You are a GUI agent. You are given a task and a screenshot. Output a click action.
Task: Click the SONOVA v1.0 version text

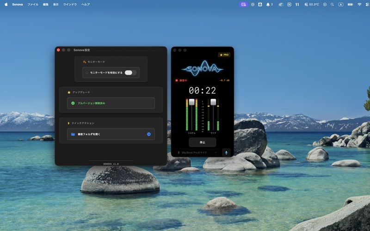[x=111, y=164]
